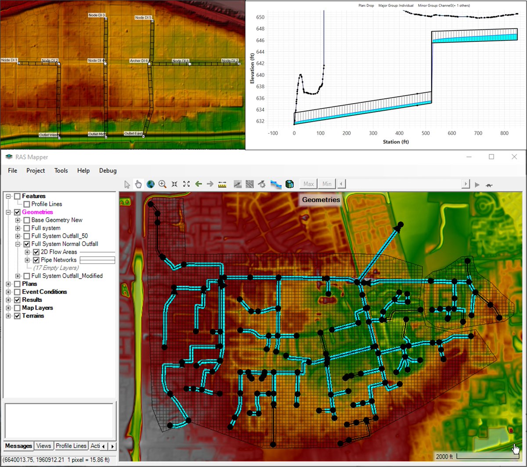The width and height of the screenshot is (527, 467).
Task: Open the Help menu
Action: (x=83, y=170)
